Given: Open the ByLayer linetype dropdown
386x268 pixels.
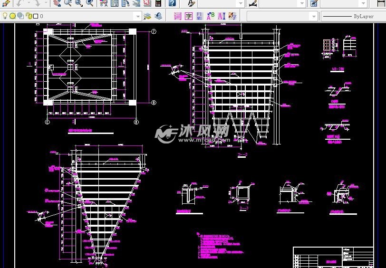Looking at the screenshot, I should point(352,16).
